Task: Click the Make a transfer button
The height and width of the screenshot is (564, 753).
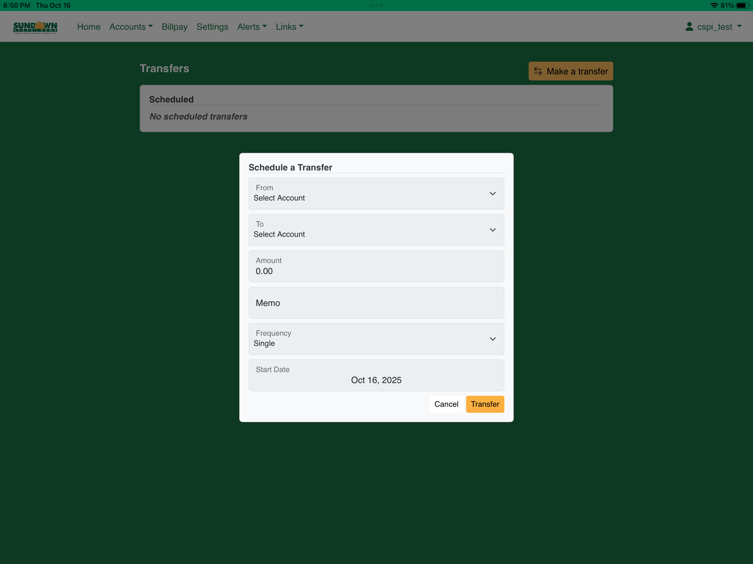Action: [571, 71]
